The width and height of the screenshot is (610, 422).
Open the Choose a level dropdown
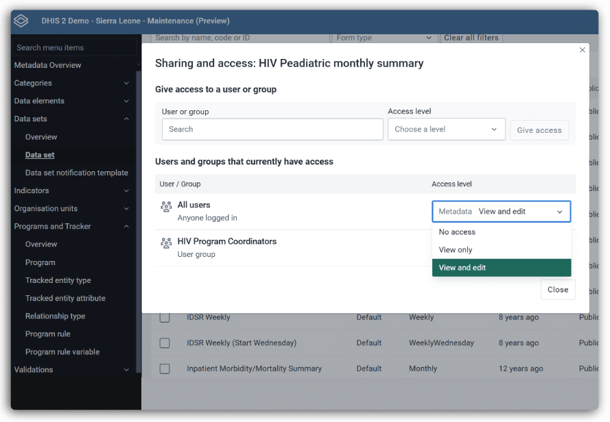[446, 129]
